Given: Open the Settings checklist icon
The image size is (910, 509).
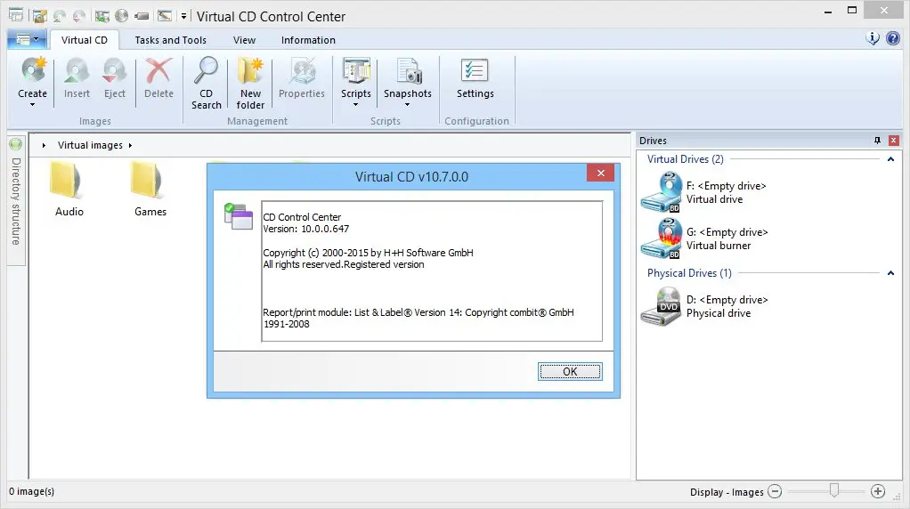Looking at the screenshot, I should tap(475, 70).
